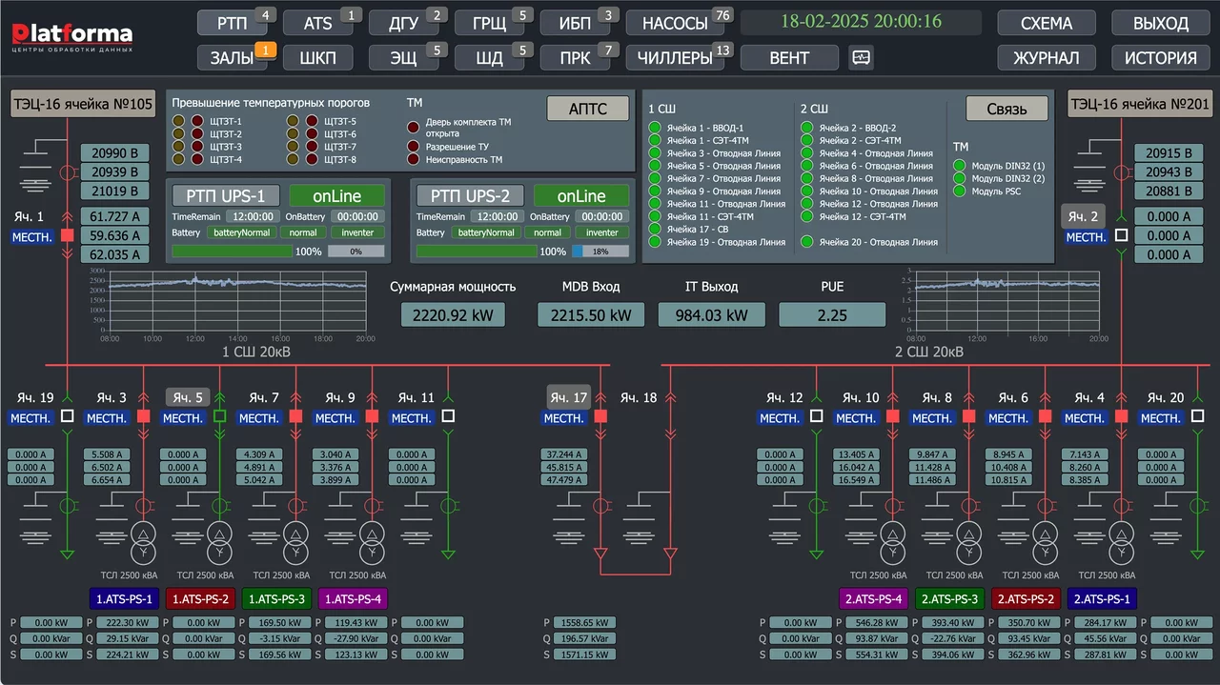Open the НАСОСЫ section
The width and height of the screenshot is (1220, 685).
click(675, 24)
